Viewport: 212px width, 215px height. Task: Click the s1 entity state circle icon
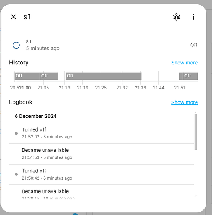point(16,45)
